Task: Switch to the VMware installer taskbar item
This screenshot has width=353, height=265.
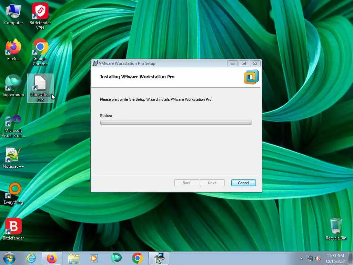Action: 159,258
